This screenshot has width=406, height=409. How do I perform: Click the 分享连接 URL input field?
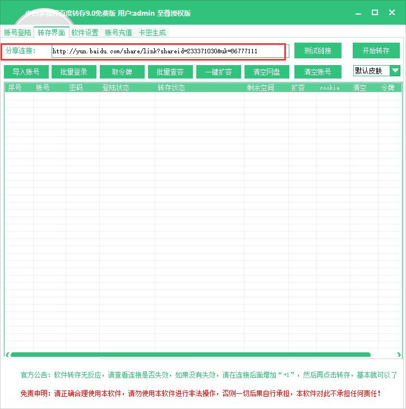(168, 51)
